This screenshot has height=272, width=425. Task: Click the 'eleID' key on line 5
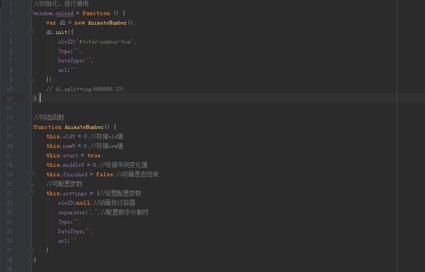pyautogui.click(x=66, y=42)
